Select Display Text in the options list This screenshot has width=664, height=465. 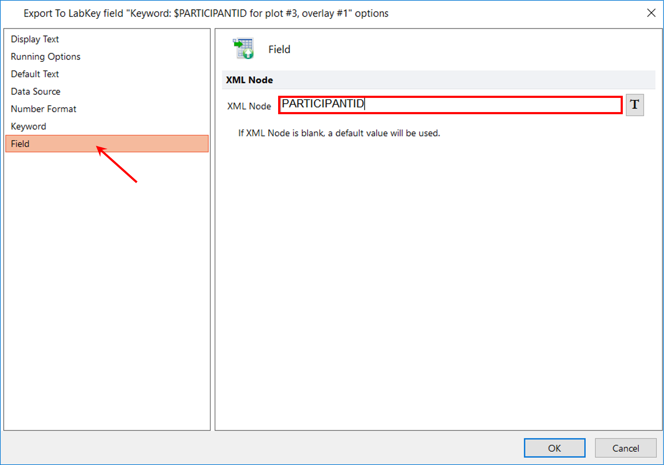click(x=107, y=39)
